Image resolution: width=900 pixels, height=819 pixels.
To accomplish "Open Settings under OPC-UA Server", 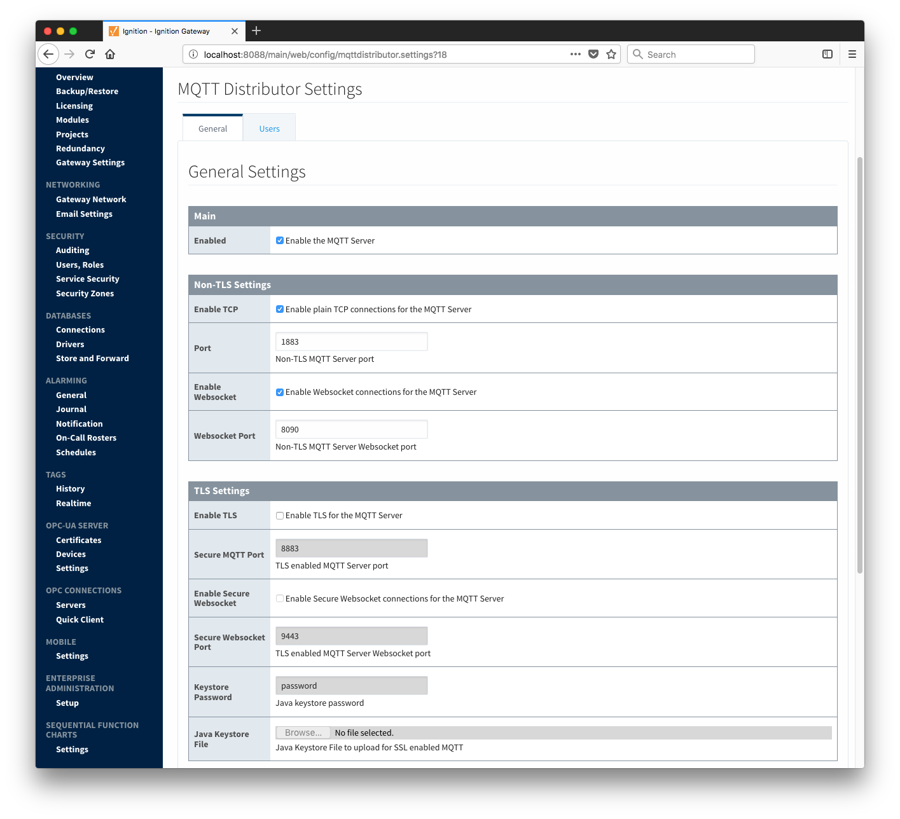I will [x=72, y=568].
